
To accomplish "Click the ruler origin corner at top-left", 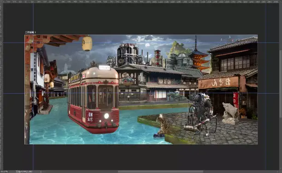I will [1, 1].
